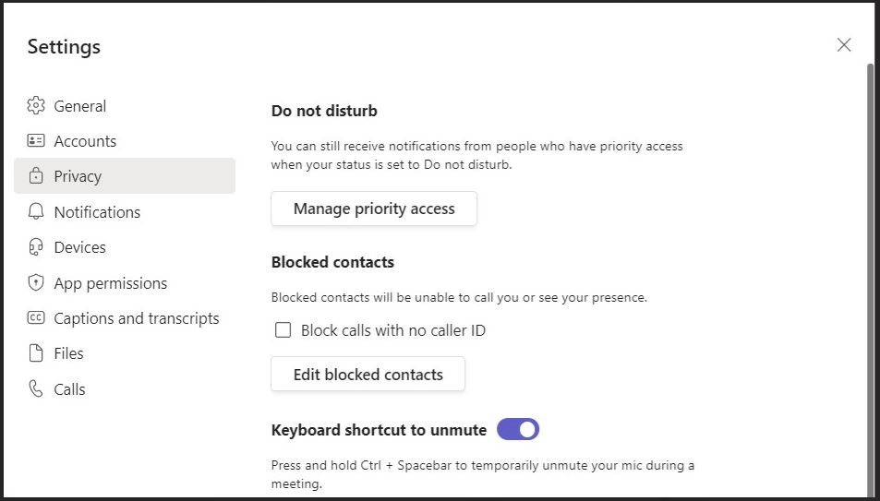Open the Notifications settings tab
Viewport: 880px width, 501px height.
(97, 212)
